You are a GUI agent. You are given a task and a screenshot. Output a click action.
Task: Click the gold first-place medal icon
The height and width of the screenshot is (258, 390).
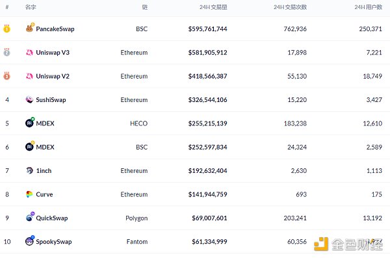click(x=6, y=29)
